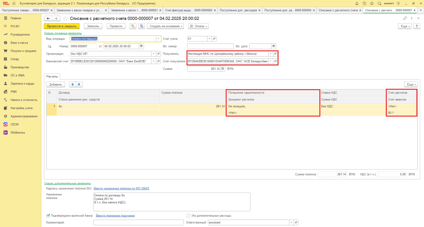Open the notifications bell icon
Image resolution: width=424 pixels, height=227 pixels.
point(357,3)
